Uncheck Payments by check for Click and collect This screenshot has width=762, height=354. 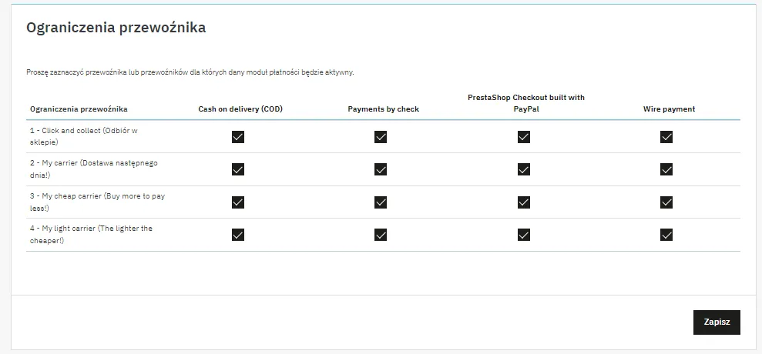[381, 137]
